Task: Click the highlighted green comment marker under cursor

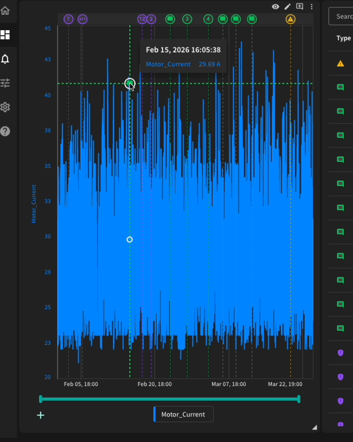Action: [130, 83]
